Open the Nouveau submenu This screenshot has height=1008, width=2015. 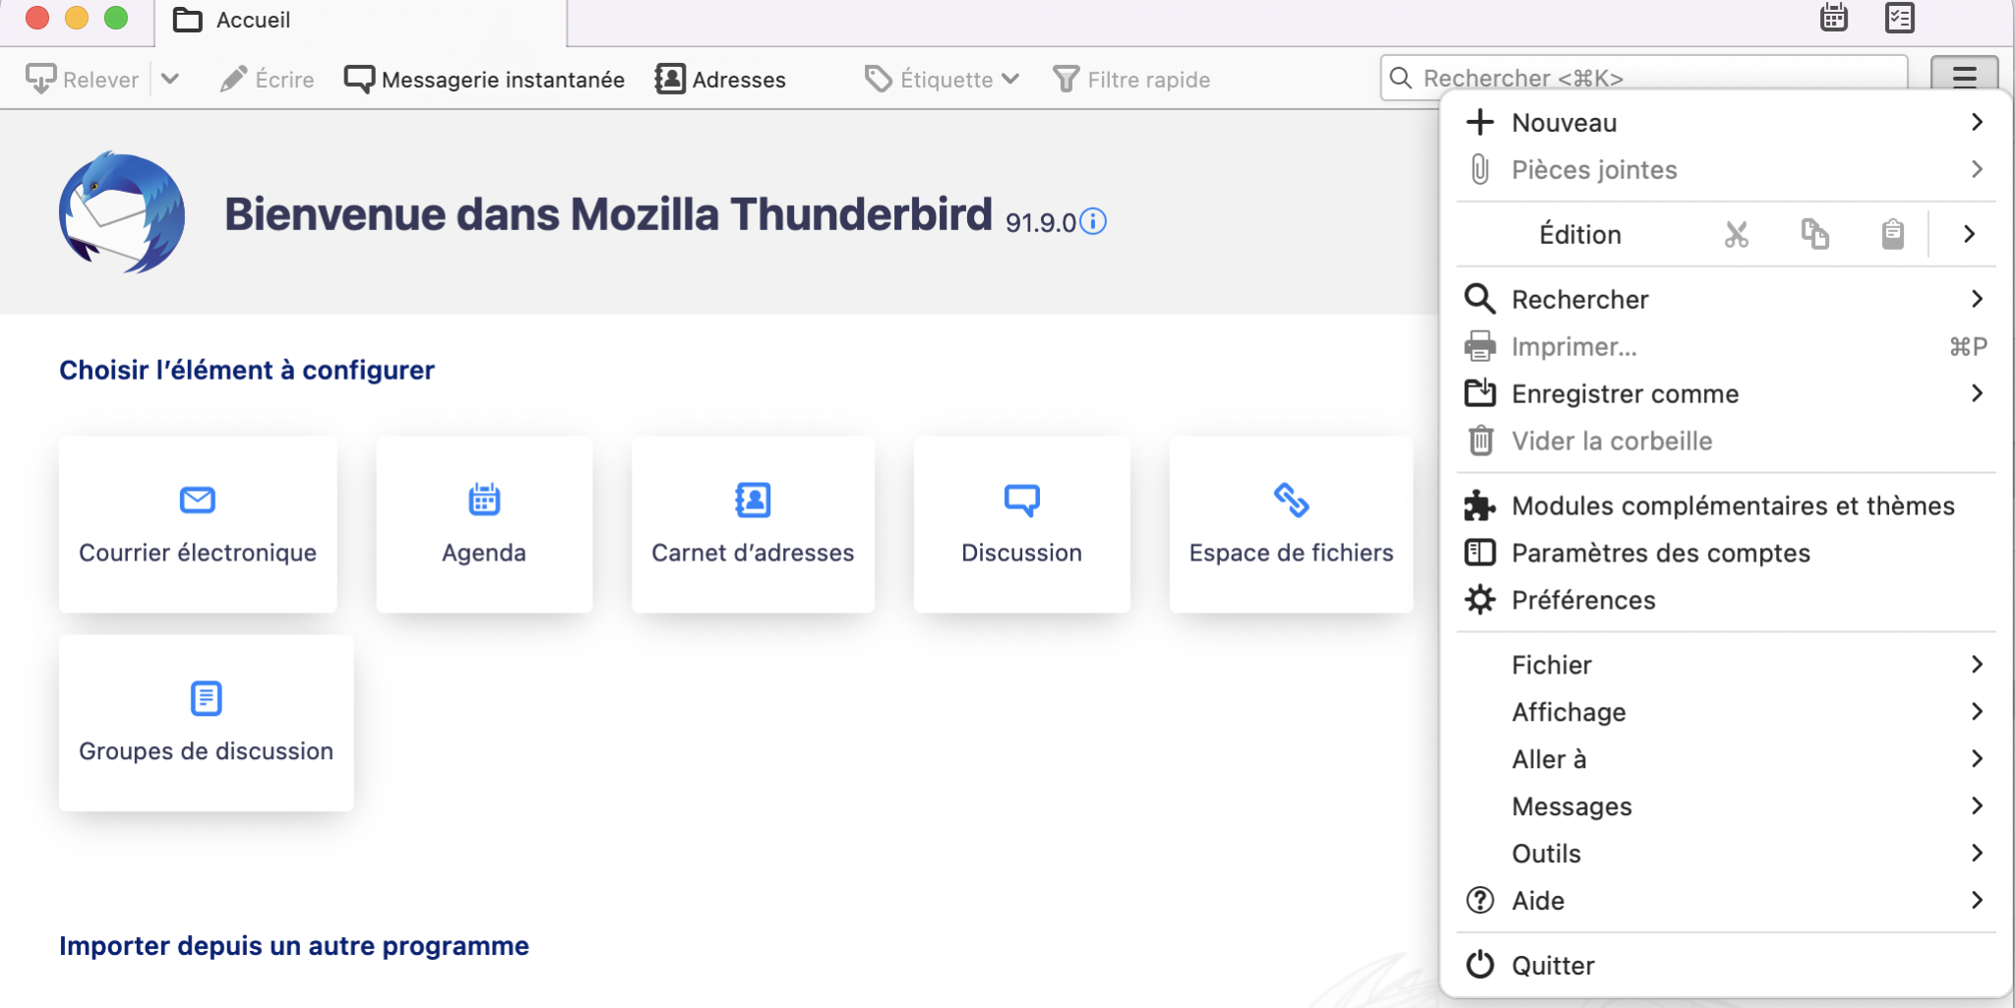point(1725,123)
